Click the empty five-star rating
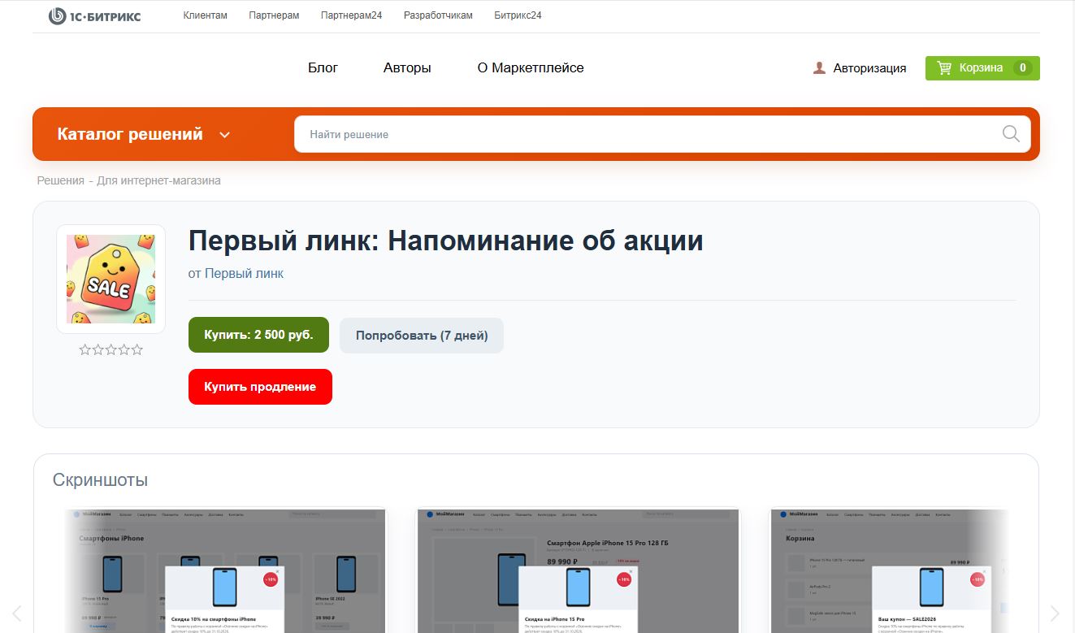The width and height of the screenshot is (1075, 633). (111, 349)
